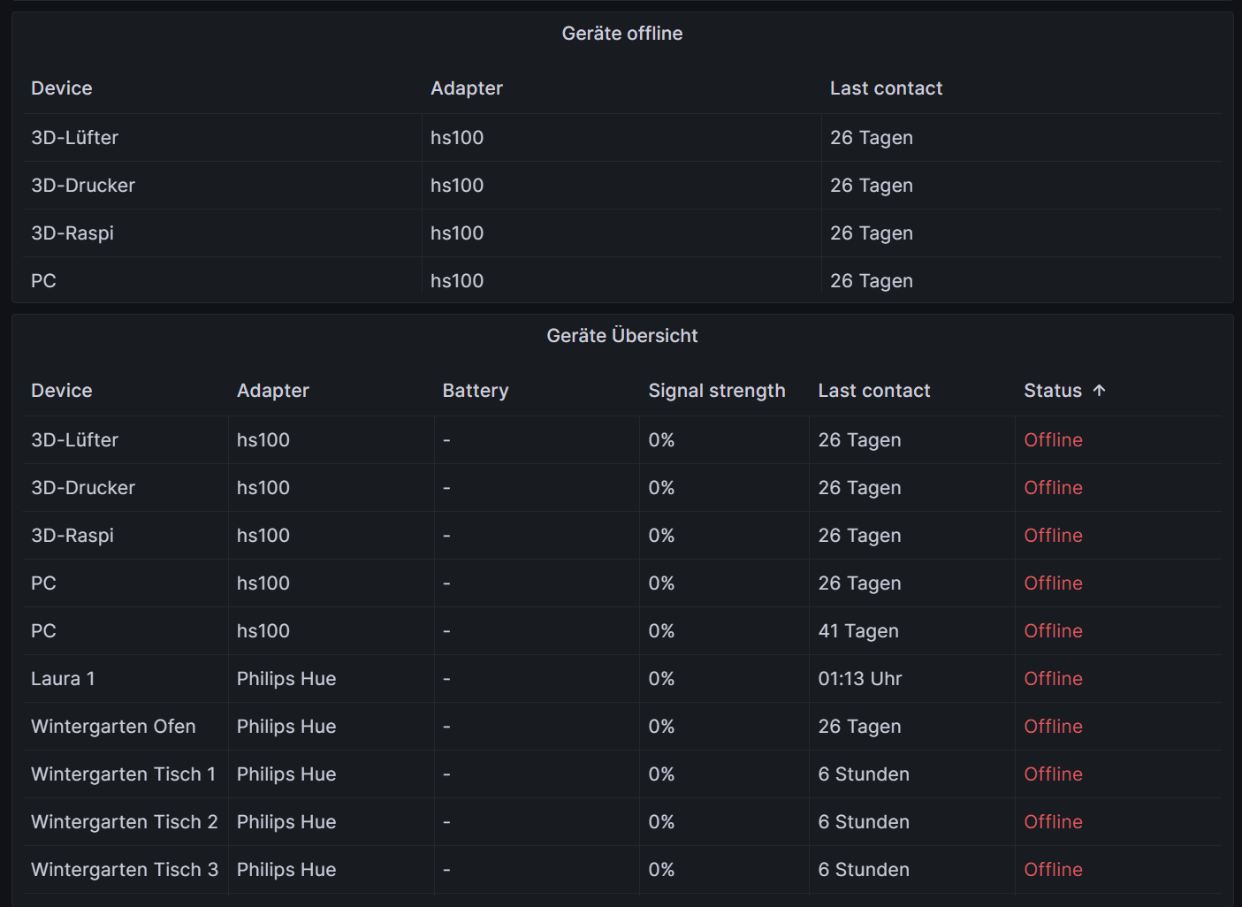This screenshot has width=1242, height=907.
Task: Select 3D-Drucker in the Geräte offline table
Action: [x=83, y=186]
